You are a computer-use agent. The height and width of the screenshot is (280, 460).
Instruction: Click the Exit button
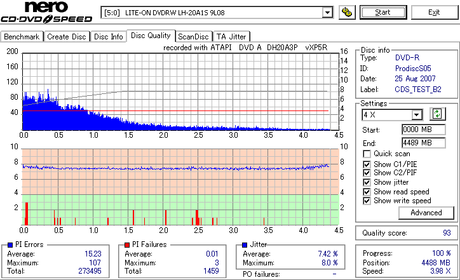tap(434, 12)
